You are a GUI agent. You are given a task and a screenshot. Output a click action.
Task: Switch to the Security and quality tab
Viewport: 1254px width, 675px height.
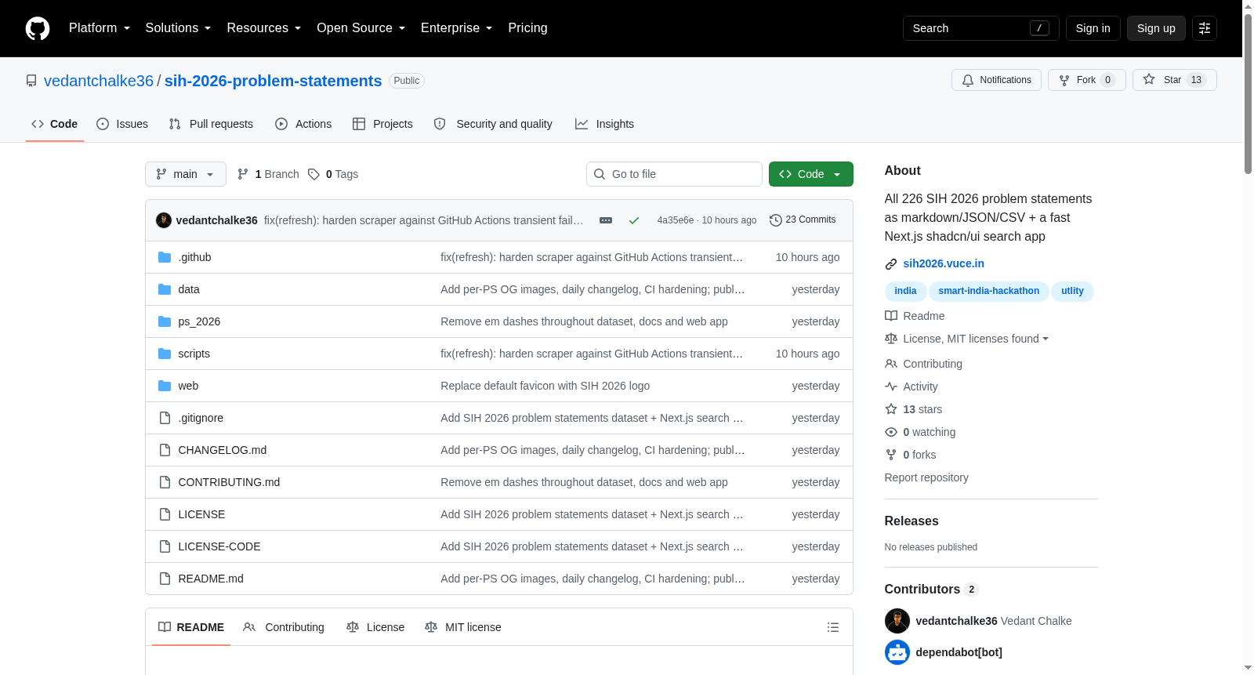click(493, 124)
